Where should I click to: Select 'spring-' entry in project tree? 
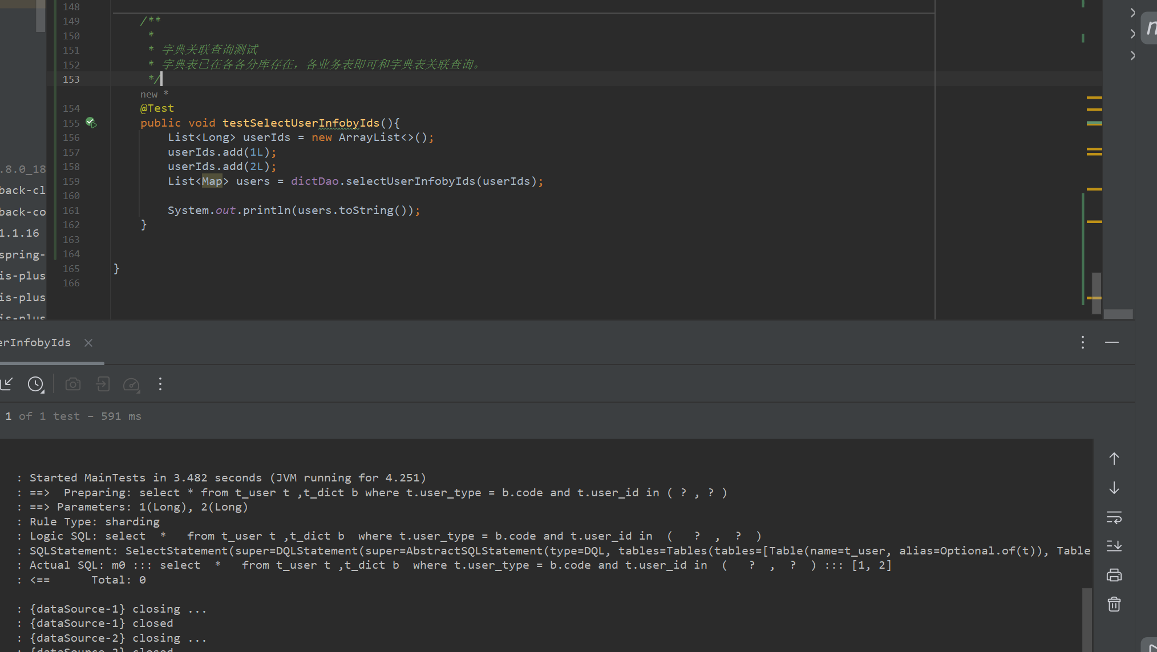tap(23, 255)
